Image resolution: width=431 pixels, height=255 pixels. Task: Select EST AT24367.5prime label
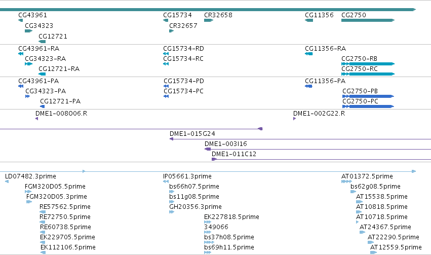pos(385,227)
